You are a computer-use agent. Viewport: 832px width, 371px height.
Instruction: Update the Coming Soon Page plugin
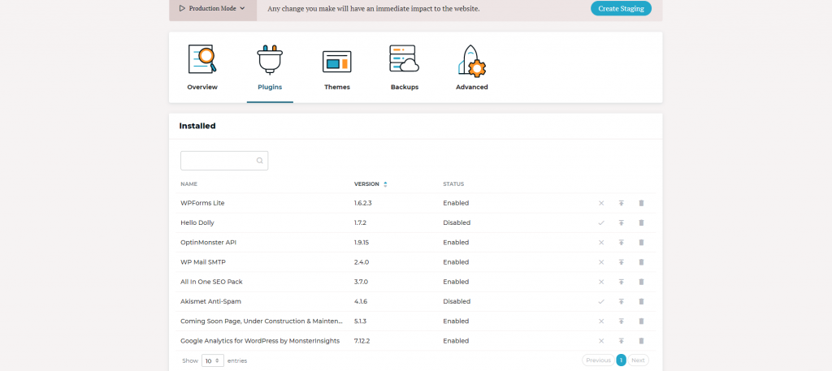coord(621,321)
